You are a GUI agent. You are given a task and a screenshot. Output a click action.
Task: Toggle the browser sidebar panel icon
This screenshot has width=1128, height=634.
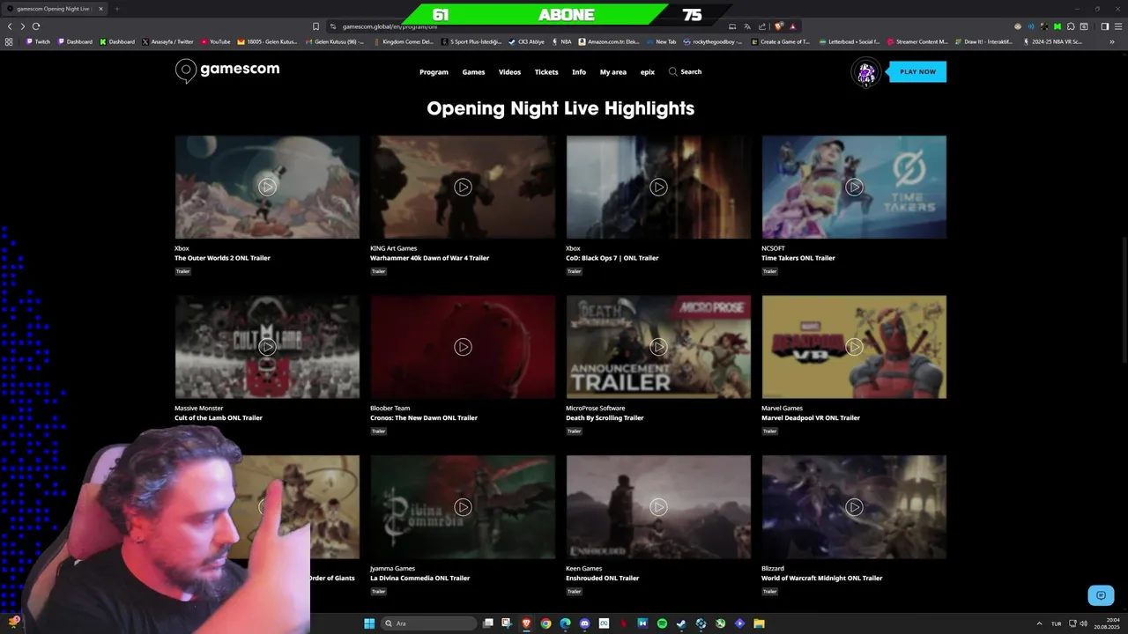[1104, 26]
